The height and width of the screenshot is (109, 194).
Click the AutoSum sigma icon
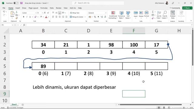[153, 12]
